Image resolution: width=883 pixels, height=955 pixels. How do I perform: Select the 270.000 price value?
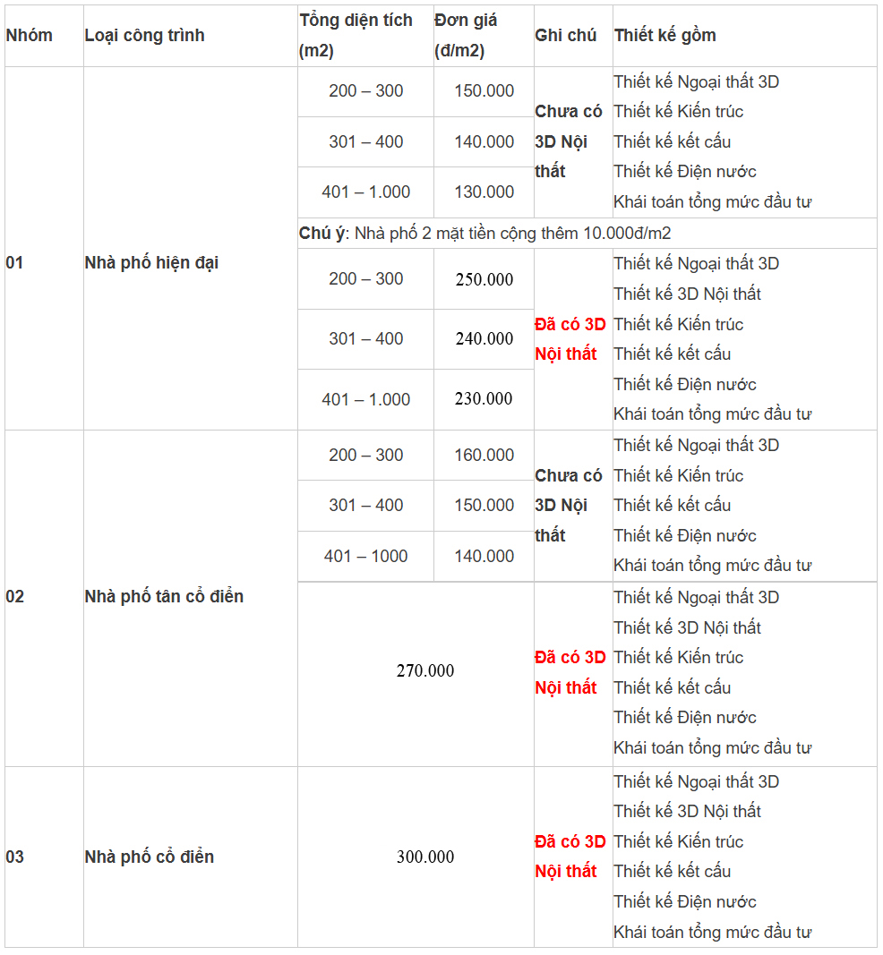[x=425, y=671]
